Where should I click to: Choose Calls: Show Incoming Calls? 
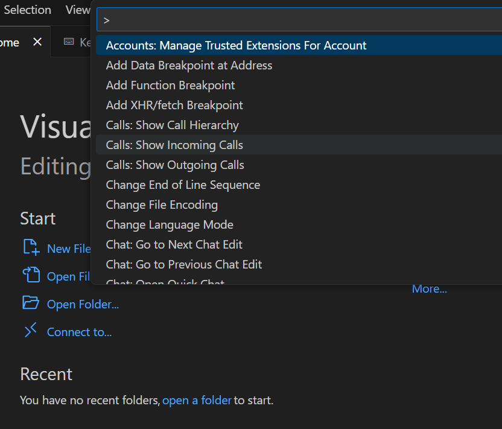[x=174, y=145]
